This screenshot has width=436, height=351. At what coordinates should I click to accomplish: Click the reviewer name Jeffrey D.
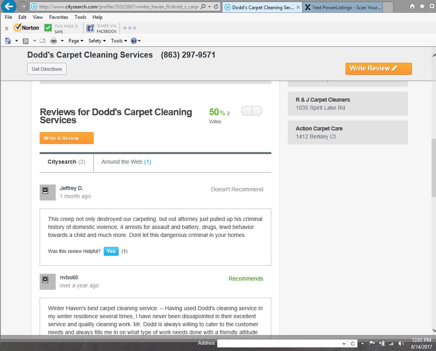(71, 188)
